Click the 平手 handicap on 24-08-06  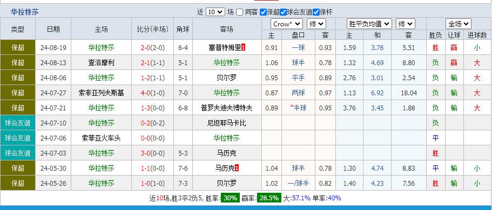[x=298, y=78]
